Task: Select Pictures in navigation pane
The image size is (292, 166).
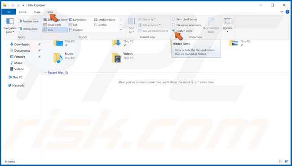Action: [x=20, y=57]
